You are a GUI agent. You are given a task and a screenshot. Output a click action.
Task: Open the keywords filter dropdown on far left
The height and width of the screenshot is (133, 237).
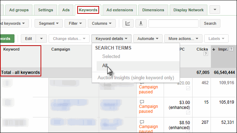(x=14, y=23)
